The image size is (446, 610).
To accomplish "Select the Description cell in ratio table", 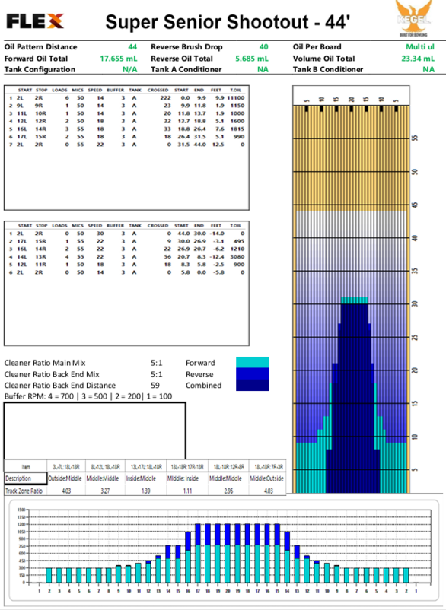I will tap(26, 478).
